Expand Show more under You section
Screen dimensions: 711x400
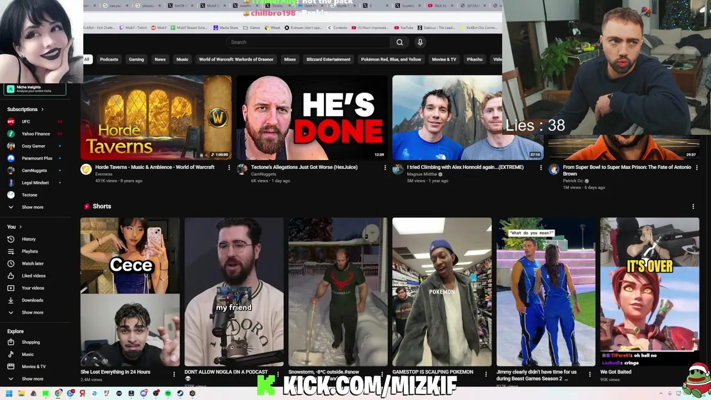[x=32, y=312]
